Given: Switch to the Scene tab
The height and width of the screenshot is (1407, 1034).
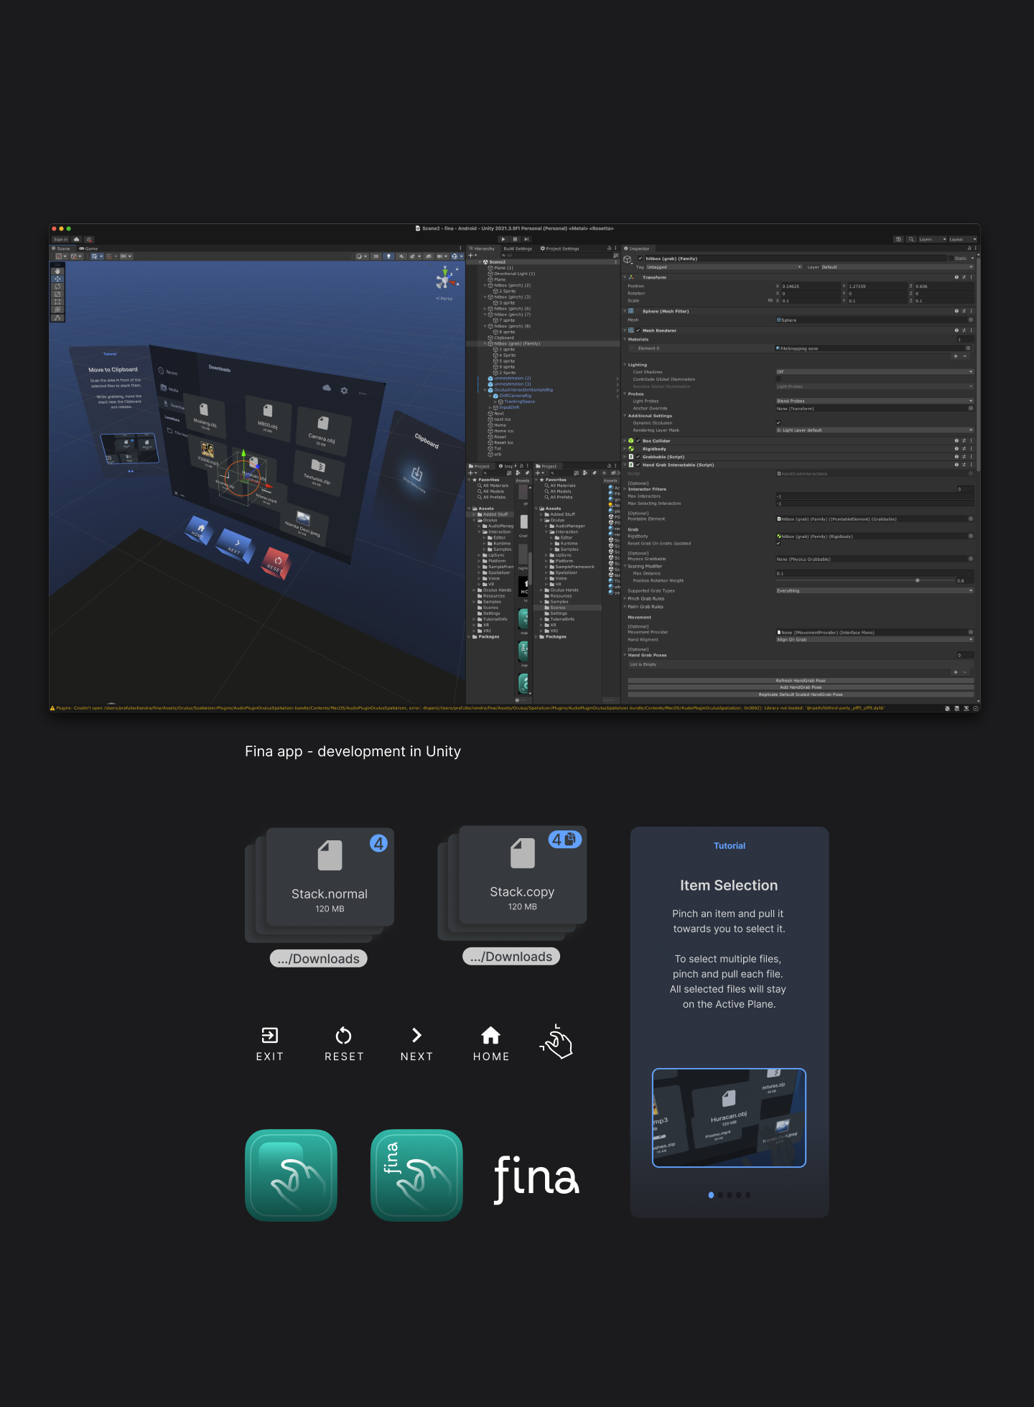Looking at the screenshot, I should (61, 249).
